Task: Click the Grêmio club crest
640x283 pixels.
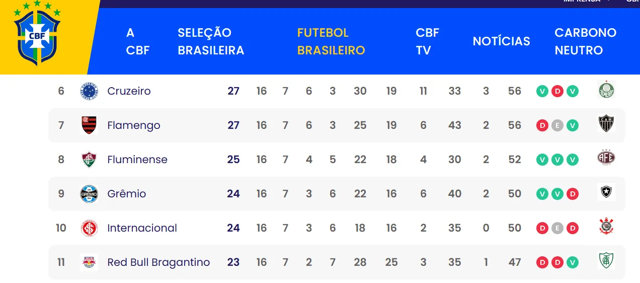Action: click(89, 194)
